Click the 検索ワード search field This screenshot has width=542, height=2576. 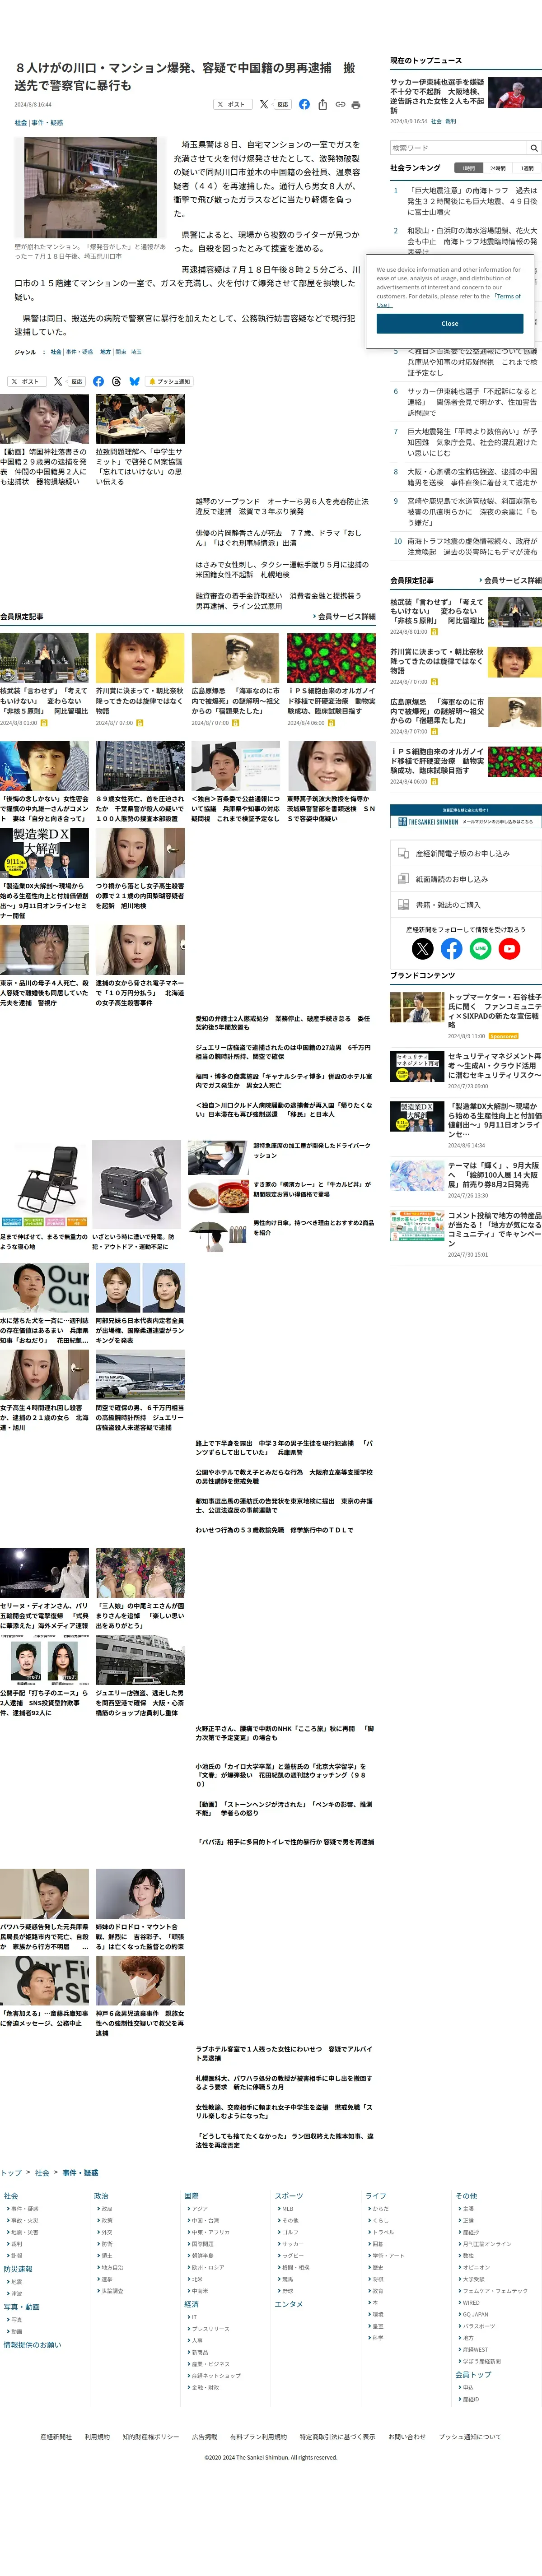[458, 148]
